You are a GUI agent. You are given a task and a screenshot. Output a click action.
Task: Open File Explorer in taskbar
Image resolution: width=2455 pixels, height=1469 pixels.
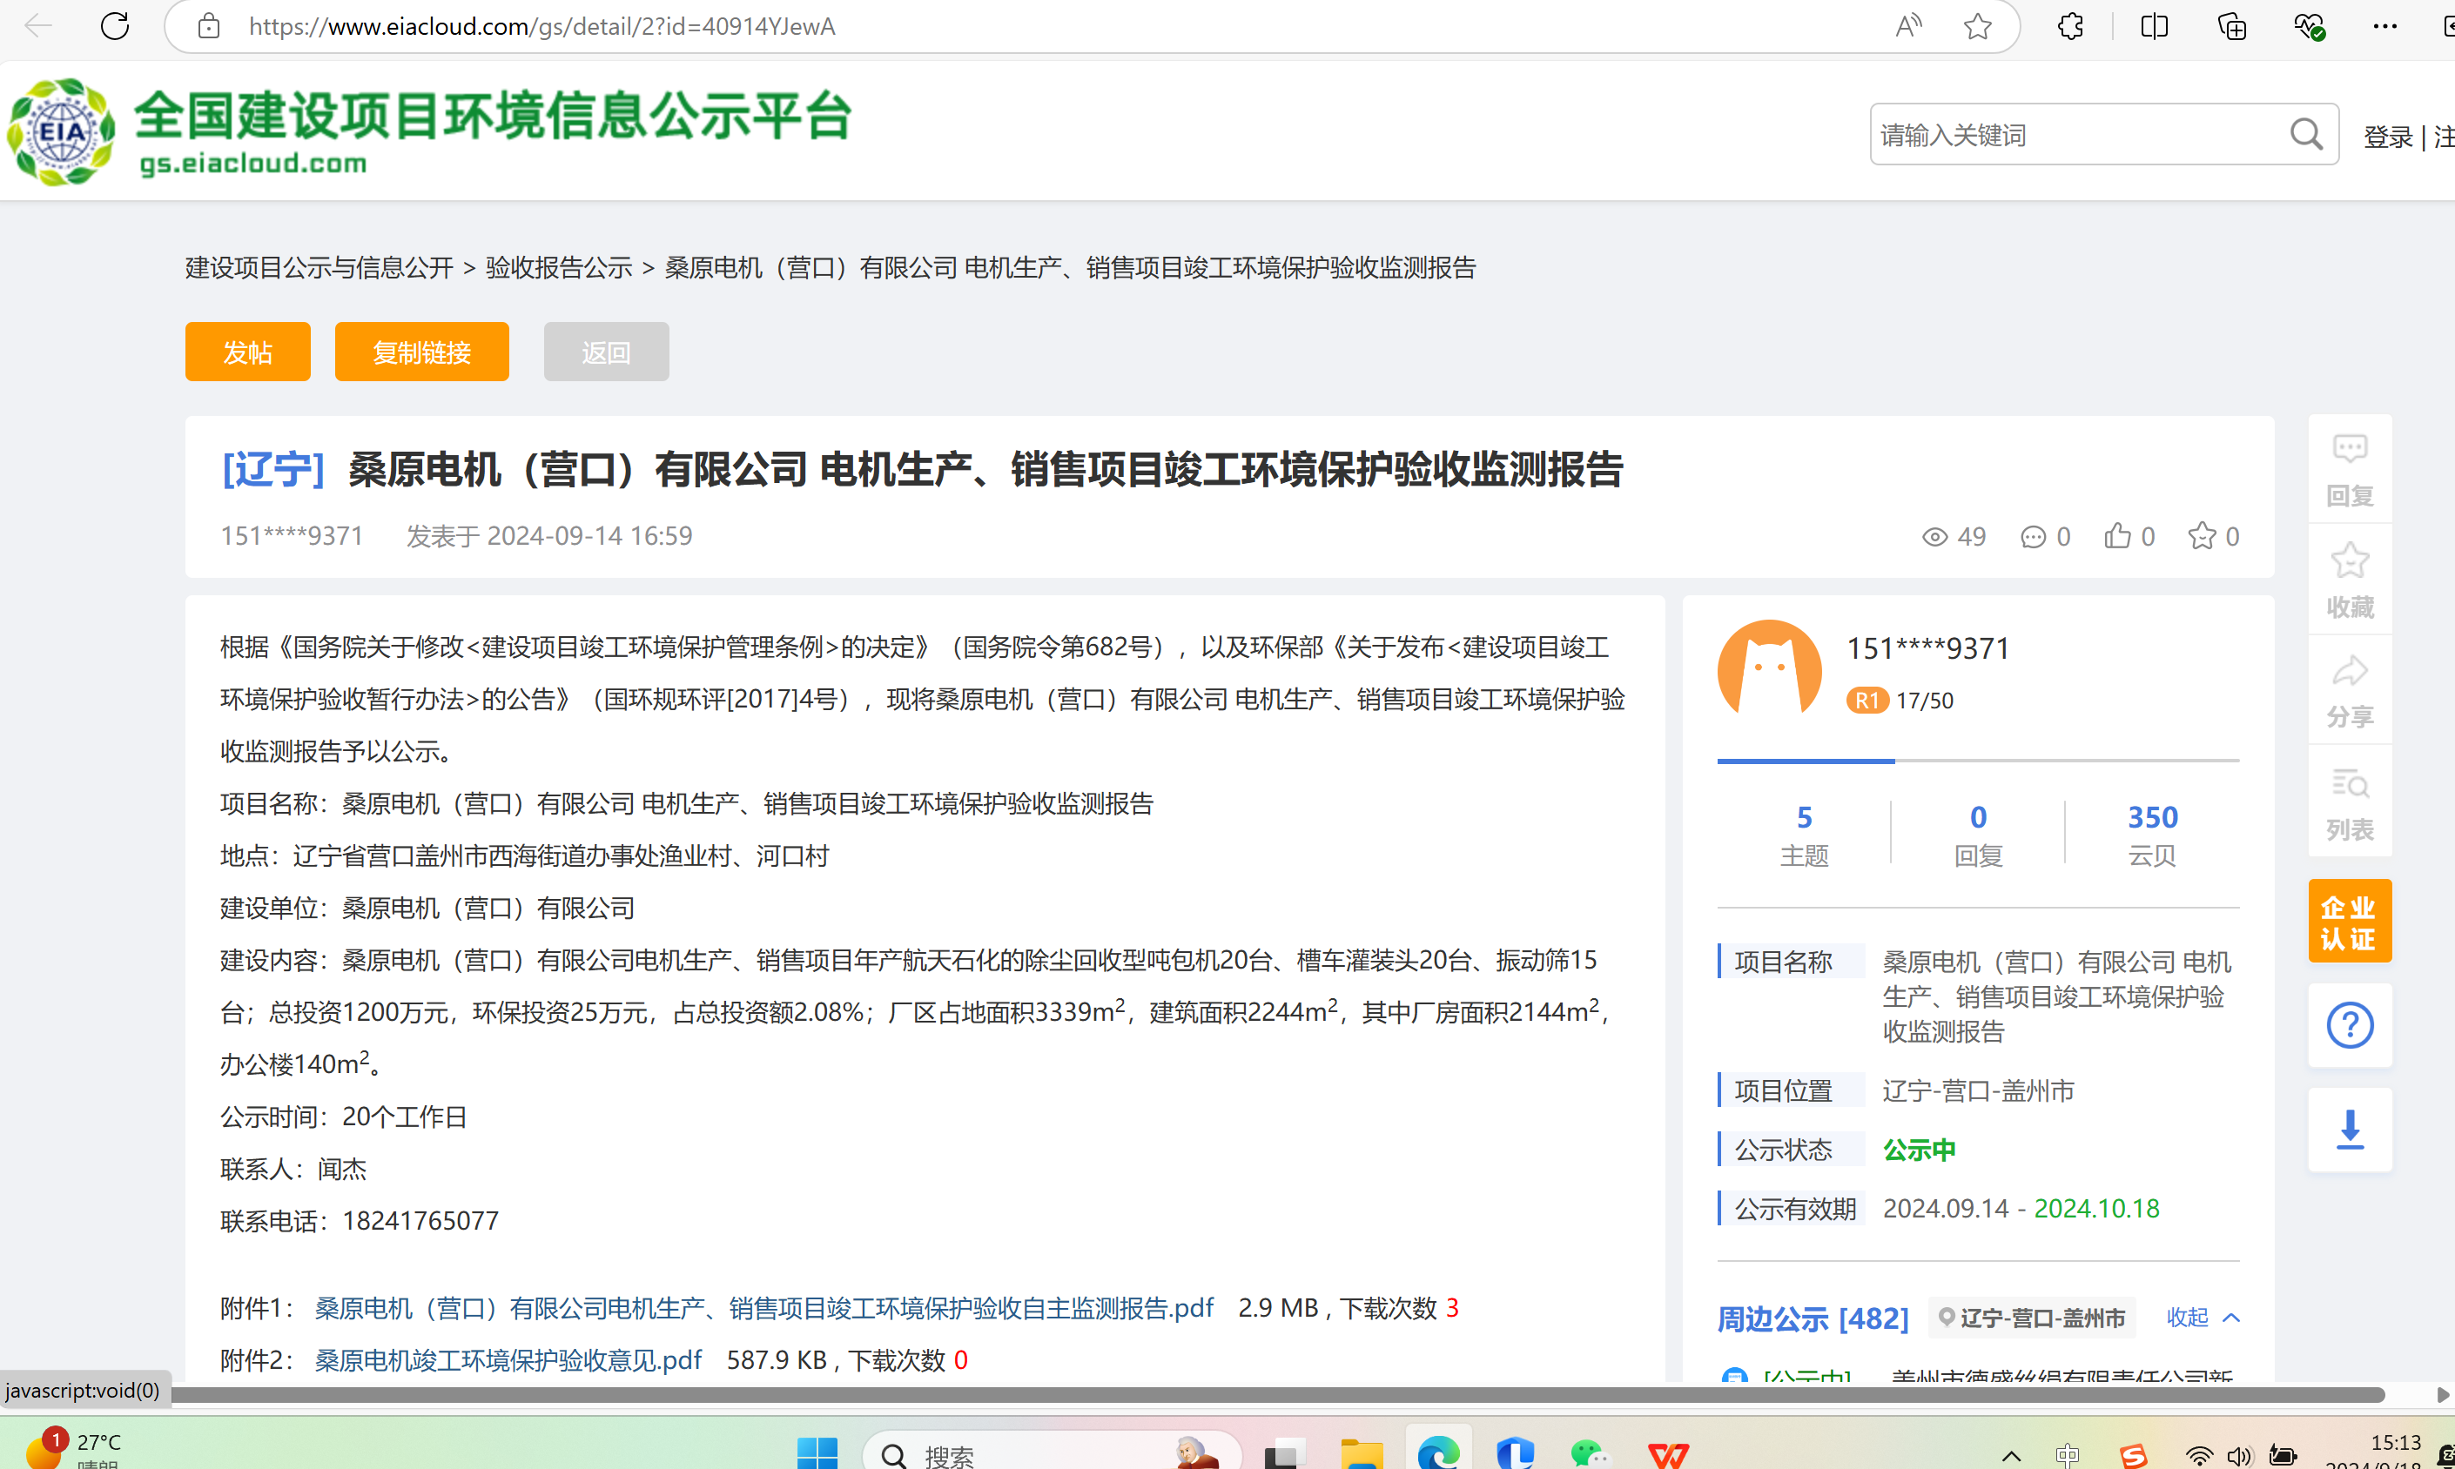[x=1362, y=1453]
